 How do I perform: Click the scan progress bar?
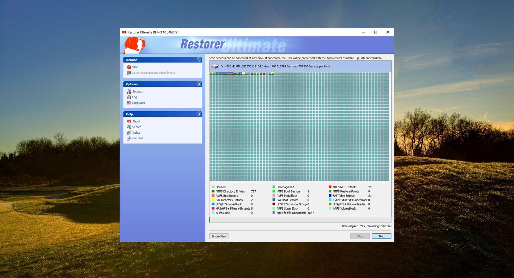click(x=300, y=220)
